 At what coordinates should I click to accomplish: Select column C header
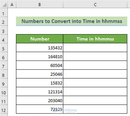click(95, 5)
